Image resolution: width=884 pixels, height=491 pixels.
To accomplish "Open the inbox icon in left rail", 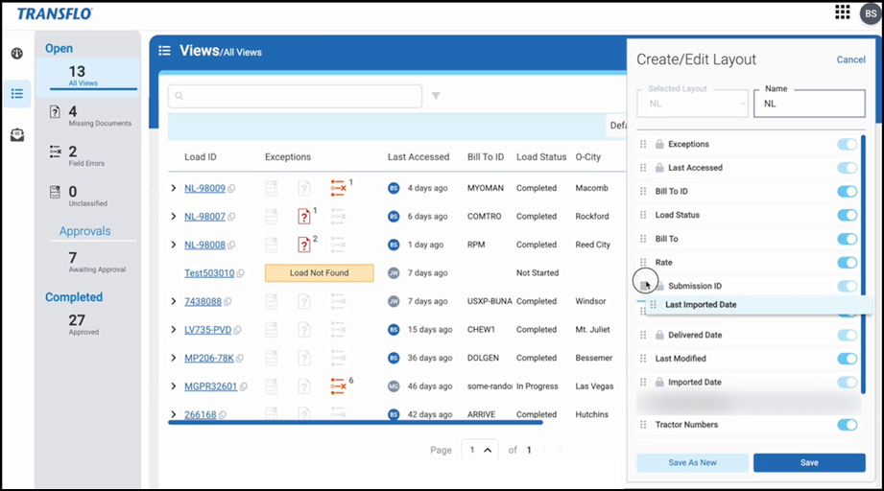I will point(17,134).
